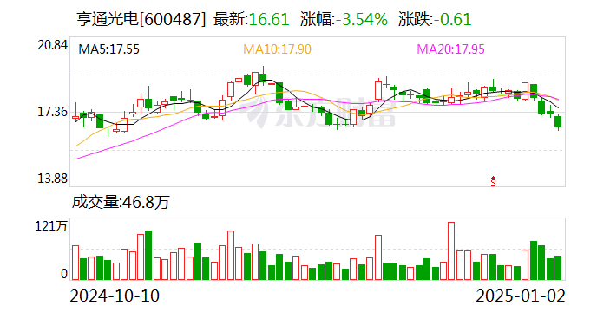Screen dimensions: 597x312
Task: Click the last green volume bar
Action: point(558,268)
